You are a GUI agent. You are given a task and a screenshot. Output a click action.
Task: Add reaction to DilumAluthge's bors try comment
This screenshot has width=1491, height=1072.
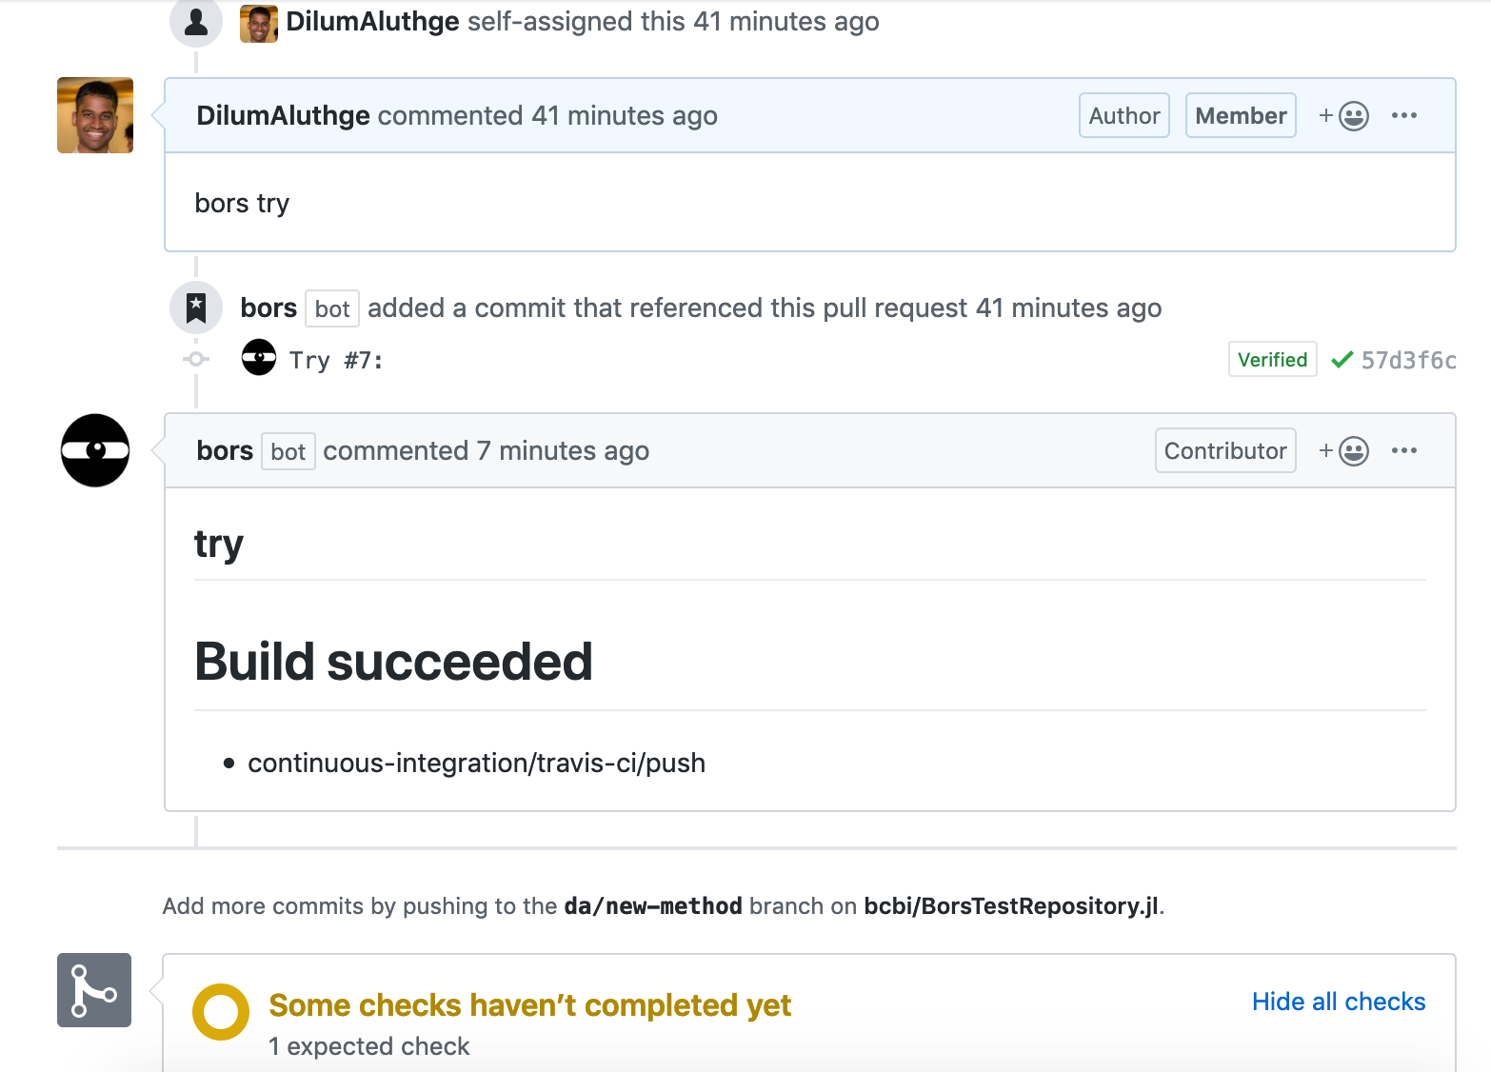tap(1343, 116)
